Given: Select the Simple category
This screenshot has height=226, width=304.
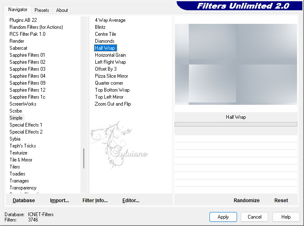Looking at the screenshot, I should (16, 118).
